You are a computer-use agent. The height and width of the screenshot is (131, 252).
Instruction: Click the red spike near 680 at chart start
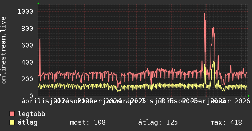click(x=40, y=39)
